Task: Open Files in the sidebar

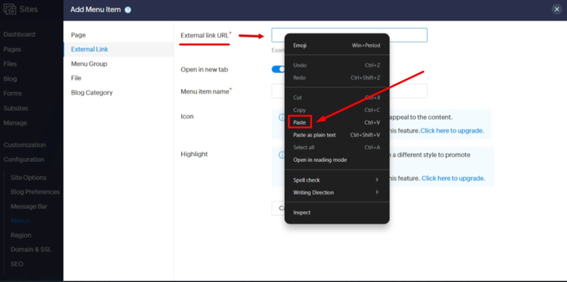Action: (10, 64)
